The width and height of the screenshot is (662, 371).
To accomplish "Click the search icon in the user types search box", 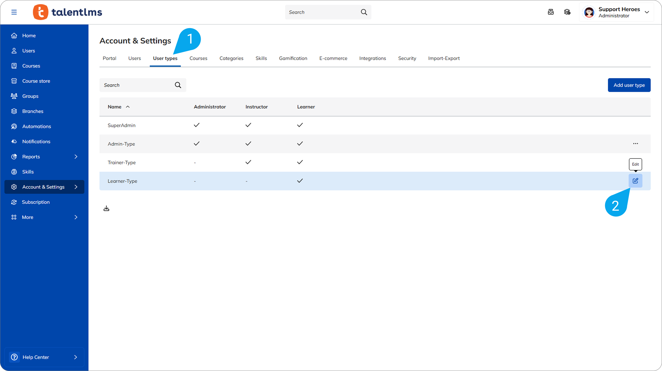I will tap(178, 85).
